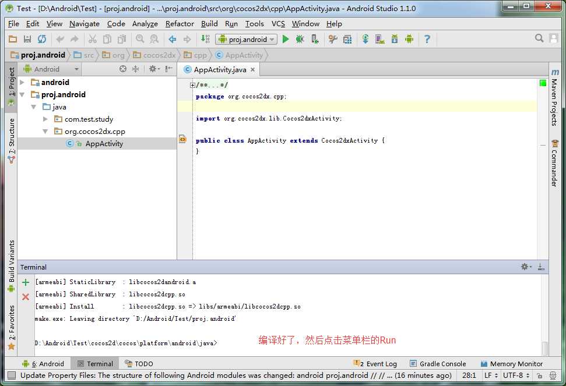Click the Open folder toolbar icon

(13, 39)
